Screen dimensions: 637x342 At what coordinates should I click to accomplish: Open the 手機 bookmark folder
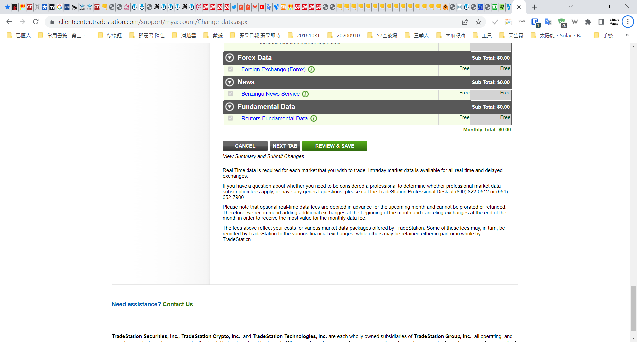tap(604, 35)
